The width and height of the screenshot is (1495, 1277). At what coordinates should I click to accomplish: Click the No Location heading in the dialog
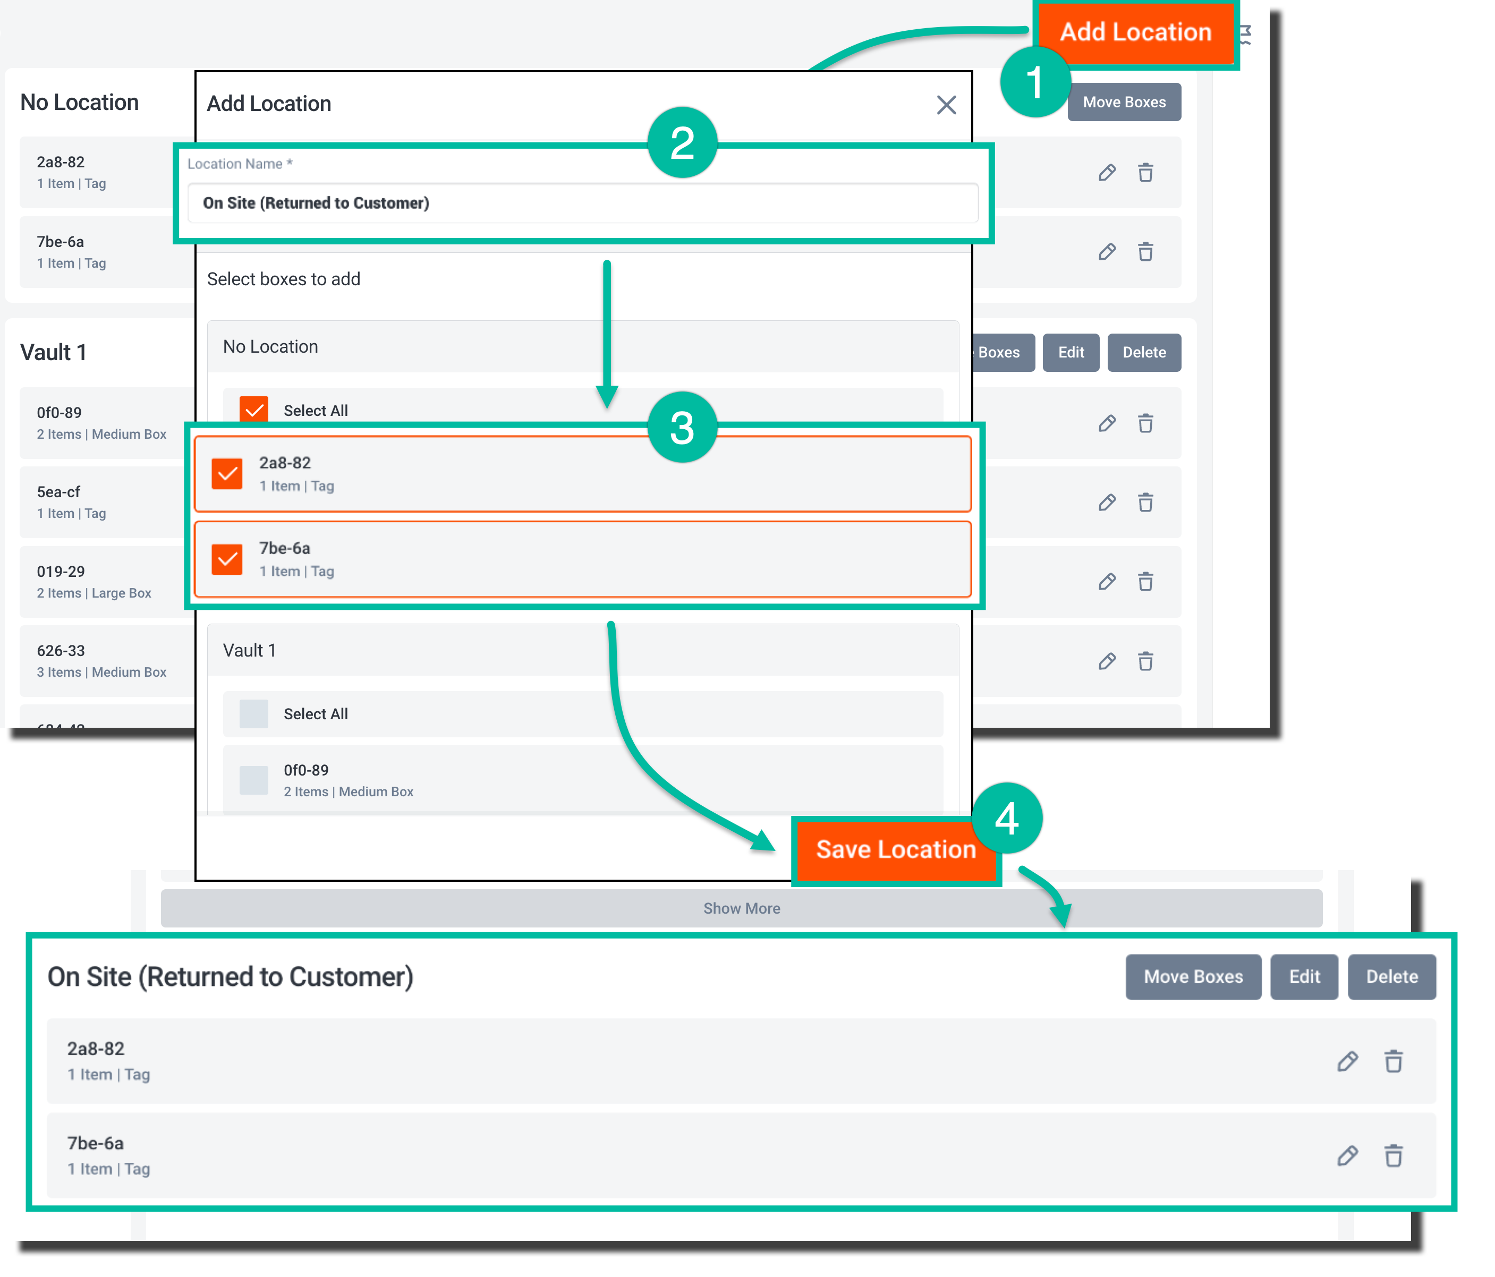tap(270, 347)
